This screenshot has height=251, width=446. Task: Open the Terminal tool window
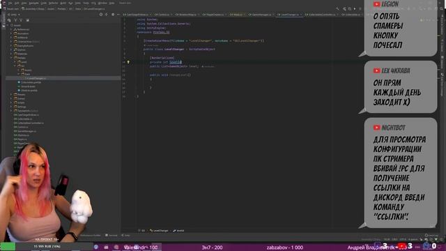point(111,236)
